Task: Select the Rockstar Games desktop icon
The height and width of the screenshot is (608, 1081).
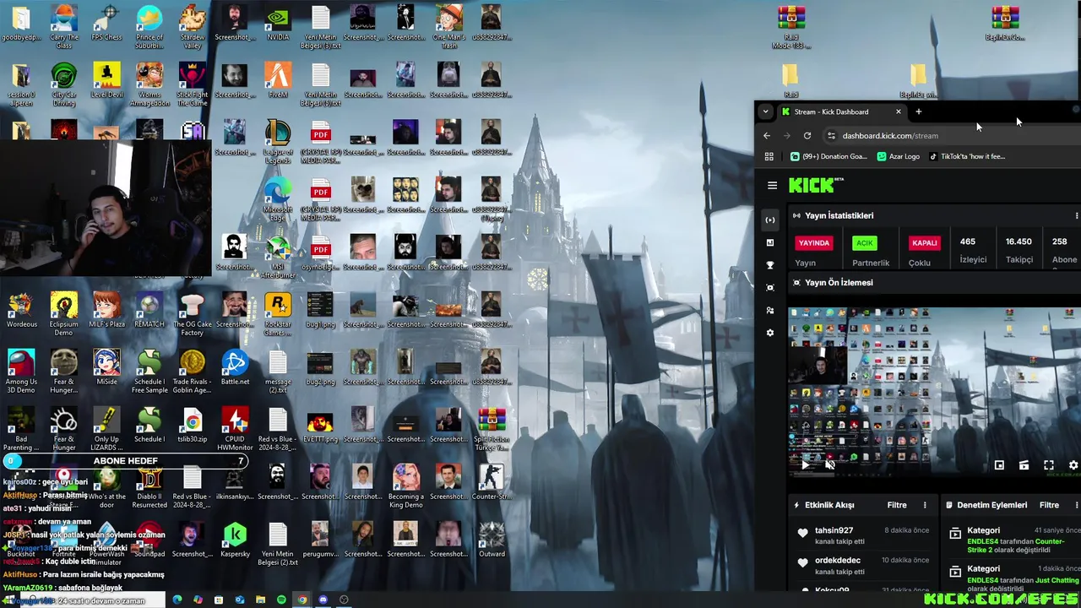Action: click(x=278, y=314)
